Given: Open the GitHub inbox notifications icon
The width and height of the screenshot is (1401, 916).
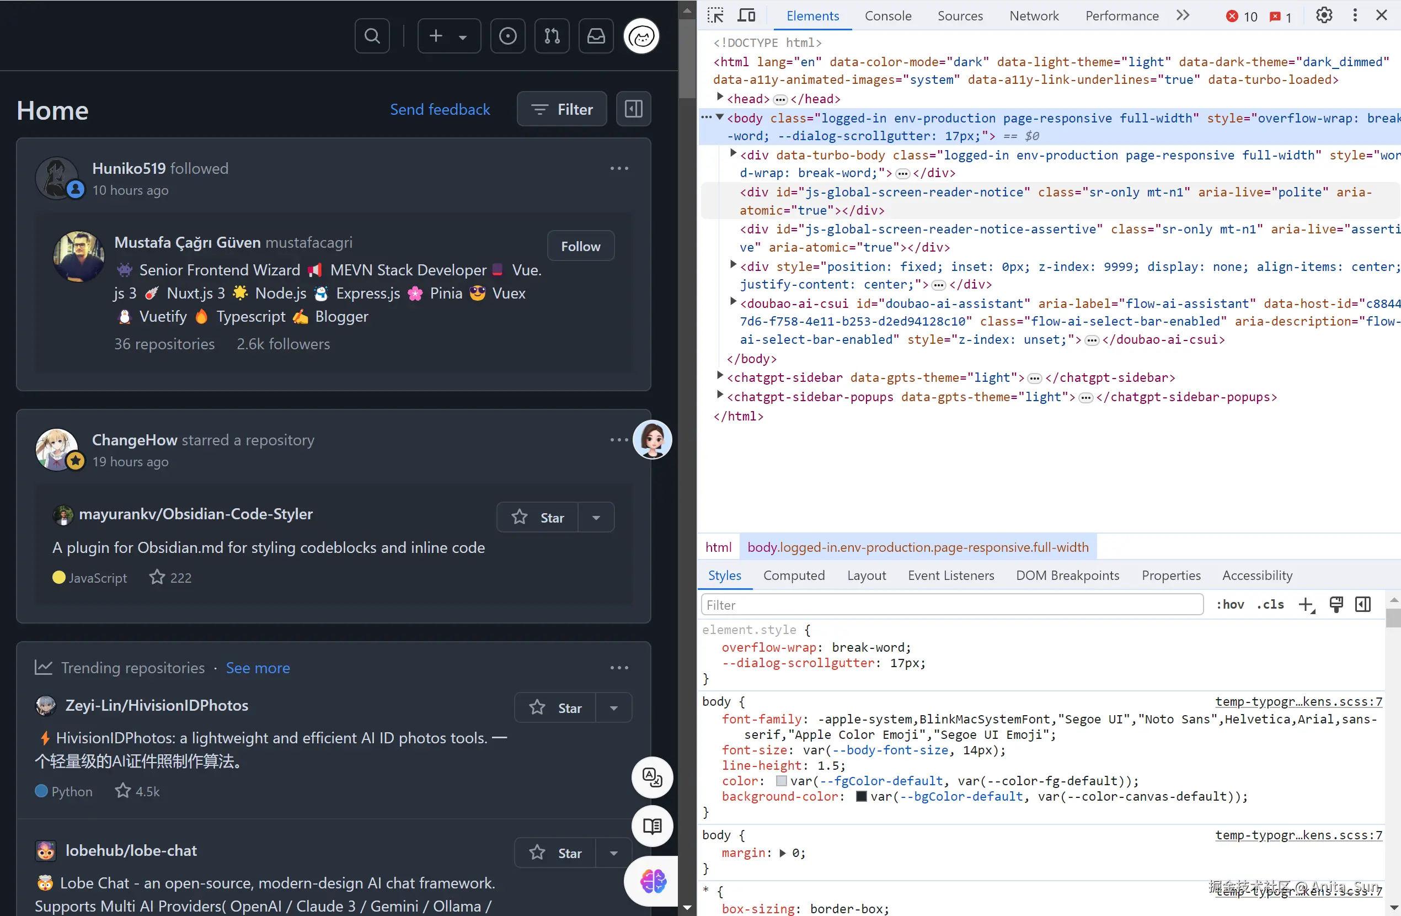Looking at the screenshot, I should click(x=596, y=36).
